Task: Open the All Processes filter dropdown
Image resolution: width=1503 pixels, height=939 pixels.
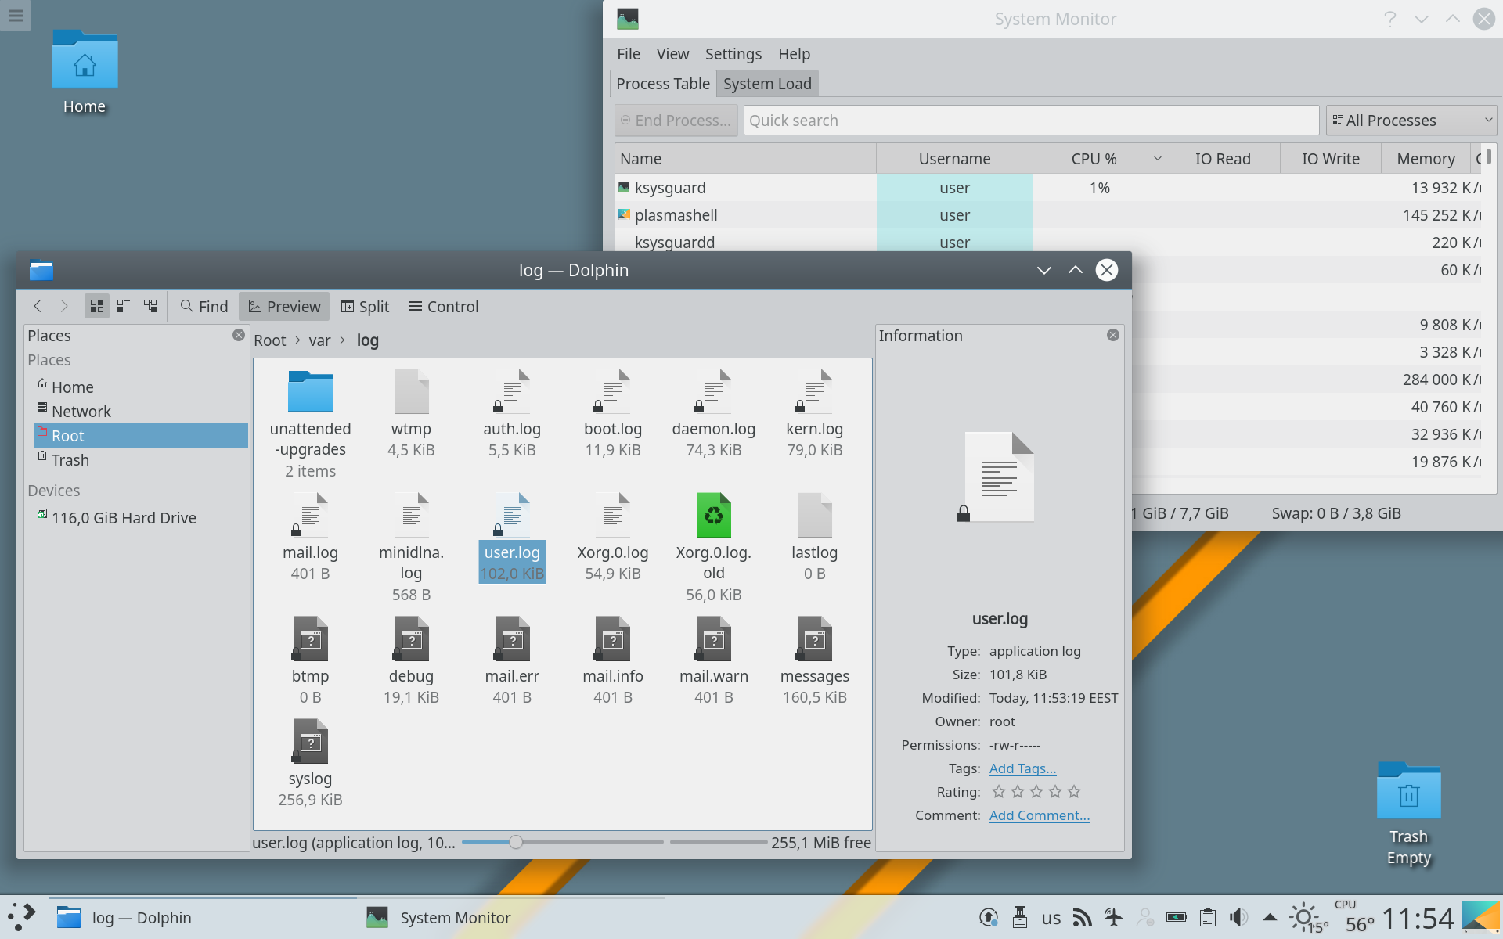Action: 1411,121
